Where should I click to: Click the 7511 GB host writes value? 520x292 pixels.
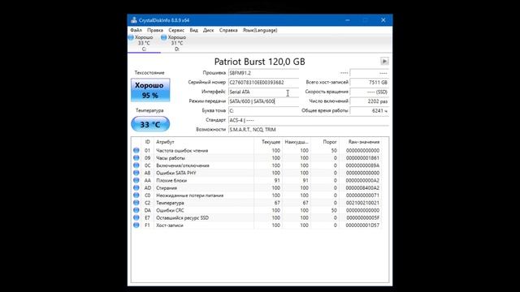click(369, 83)
